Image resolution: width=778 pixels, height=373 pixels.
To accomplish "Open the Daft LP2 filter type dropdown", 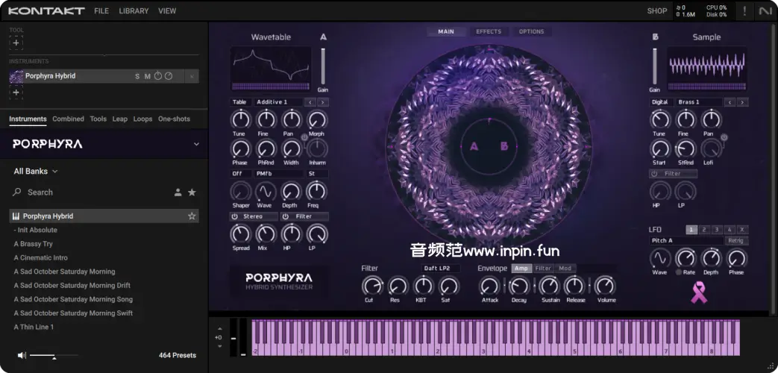I will (441, 268).
